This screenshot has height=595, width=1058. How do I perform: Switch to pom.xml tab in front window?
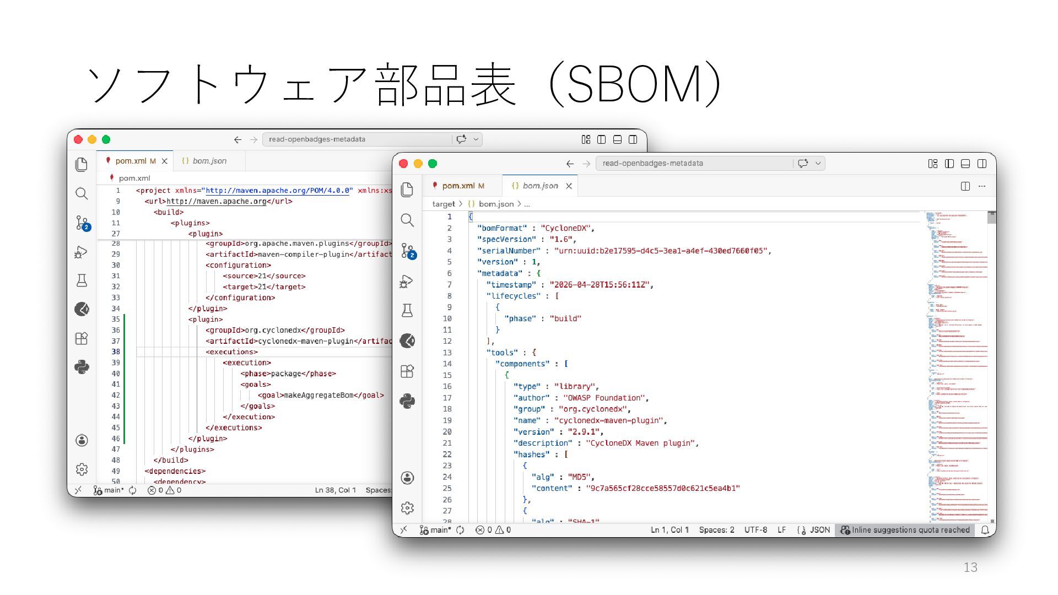[x=458, y=186]
